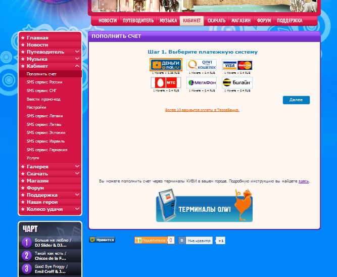
Task: Click the Mail.ru Нравится button
Action: click(102, 240)
